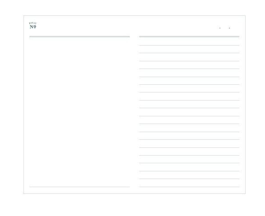This screenshot has height=216, width=265.
Task: Click the fourth ruled writing line
Action: click(x=189, y=69)
